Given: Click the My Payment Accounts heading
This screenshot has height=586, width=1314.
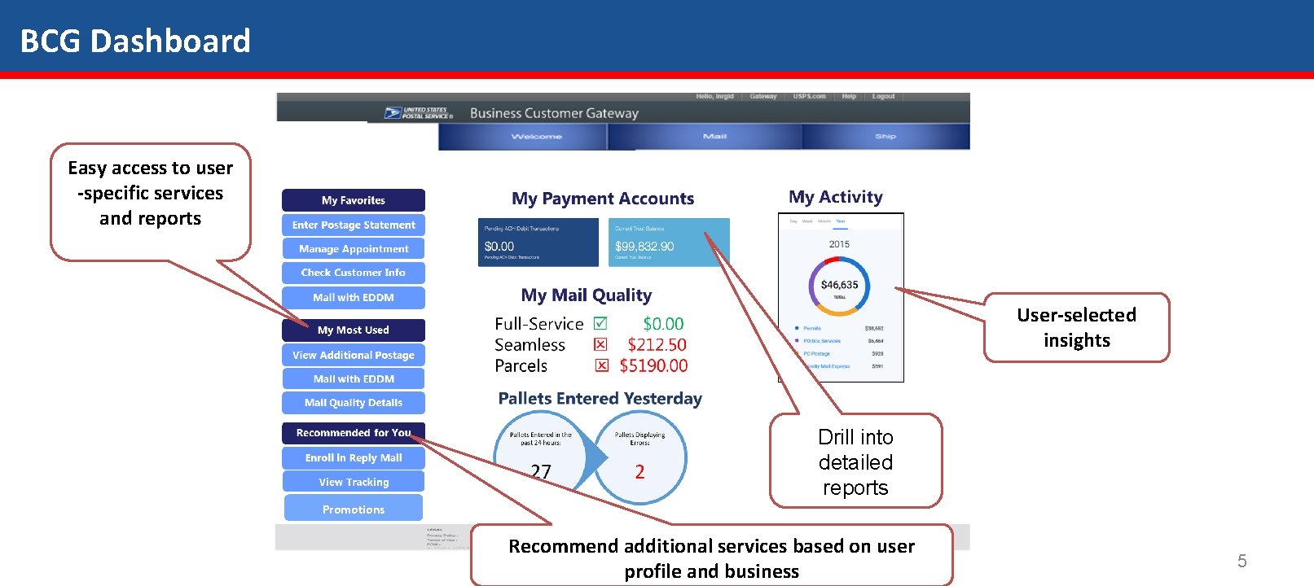Looking at the screenshot, I should tap(603, 199).
